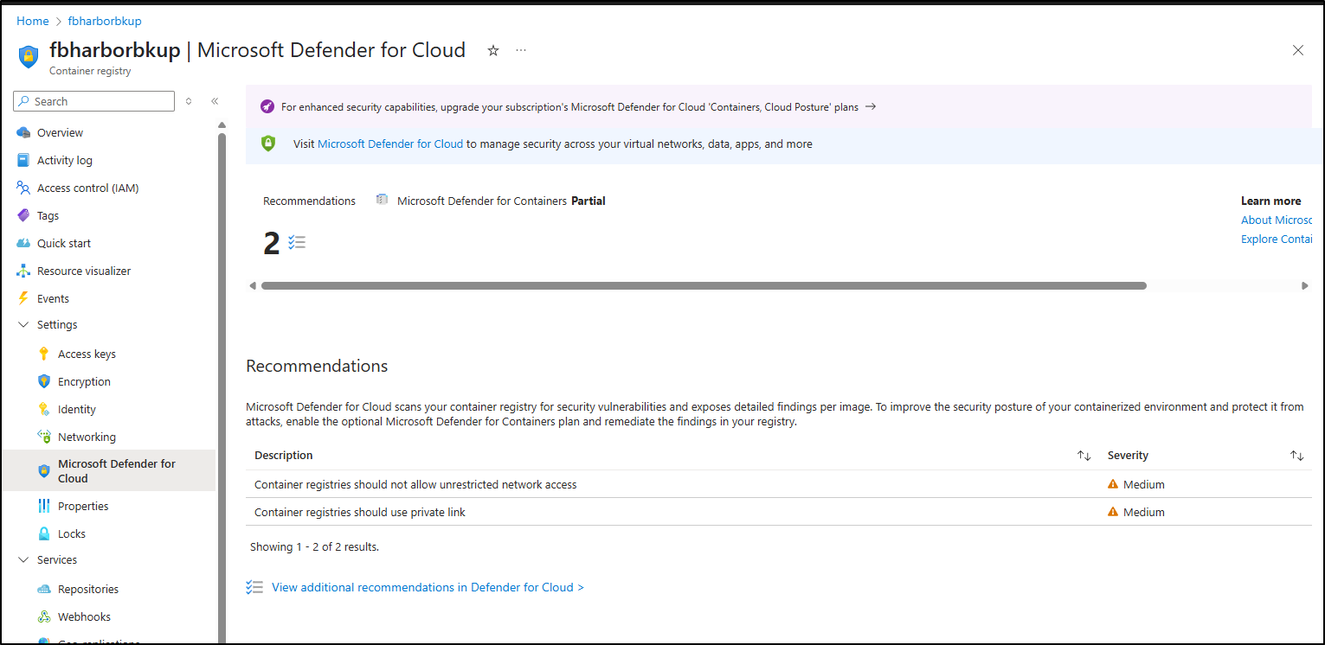
Task: Click the horizontal scrollbar left arrow
Action: (253, 285)
